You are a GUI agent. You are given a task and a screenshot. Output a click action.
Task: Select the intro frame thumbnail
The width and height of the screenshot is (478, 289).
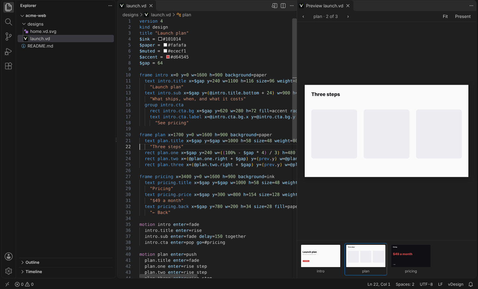(x=321, y=259)
